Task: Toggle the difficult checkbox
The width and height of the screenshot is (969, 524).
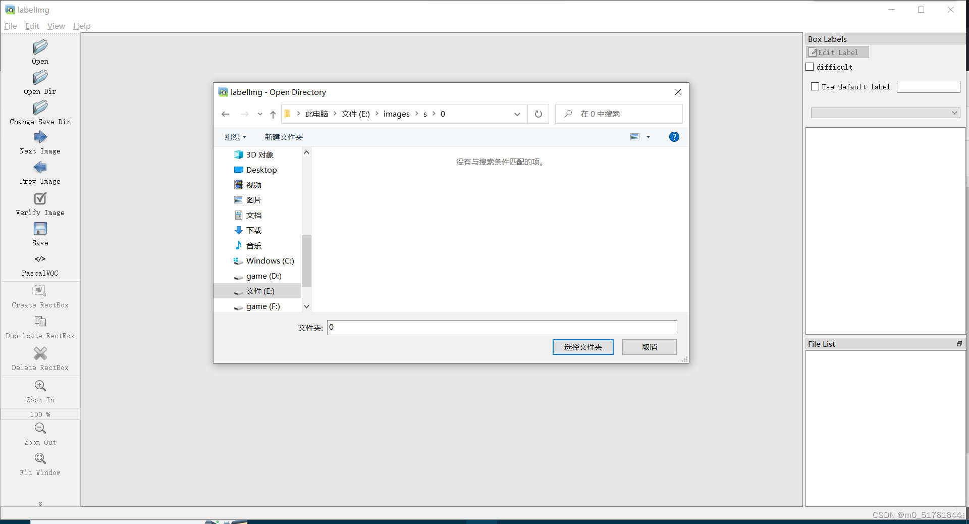Action: pos(810,67)
